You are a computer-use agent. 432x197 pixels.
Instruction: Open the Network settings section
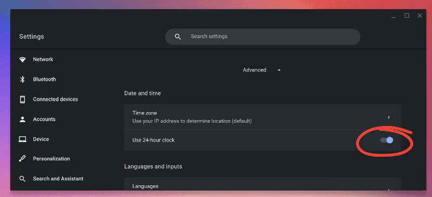click(x=43, y=59)
